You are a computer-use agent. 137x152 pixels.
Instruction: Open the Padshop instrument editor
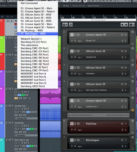coord(75,124)
